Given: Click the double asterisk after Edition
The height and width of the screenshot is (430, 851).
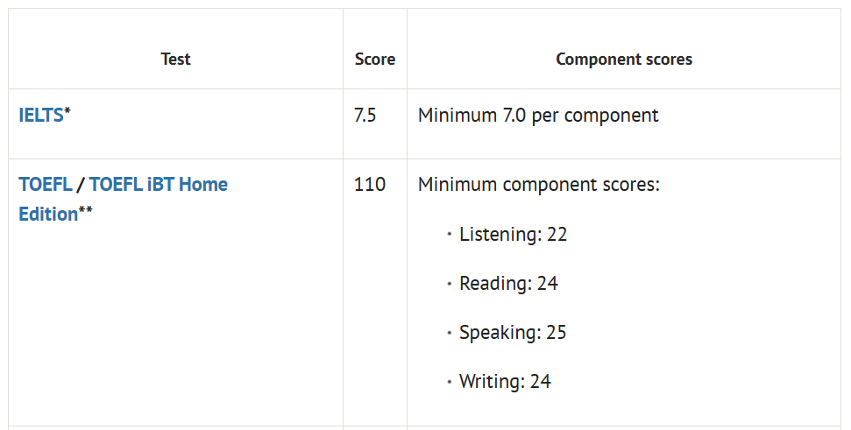Looking at the screenshot, I should (86, 211).
